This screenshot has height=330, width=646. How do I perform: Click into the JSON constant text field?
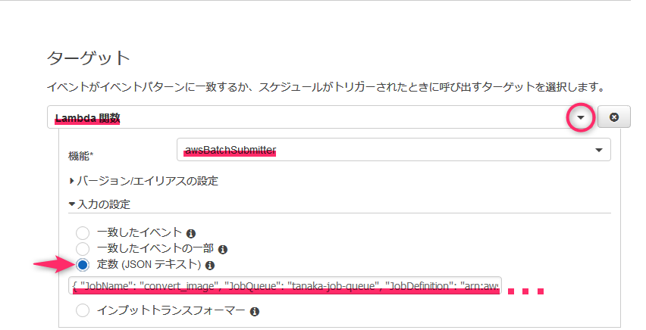pyautogui.click(x=285, y=285)
